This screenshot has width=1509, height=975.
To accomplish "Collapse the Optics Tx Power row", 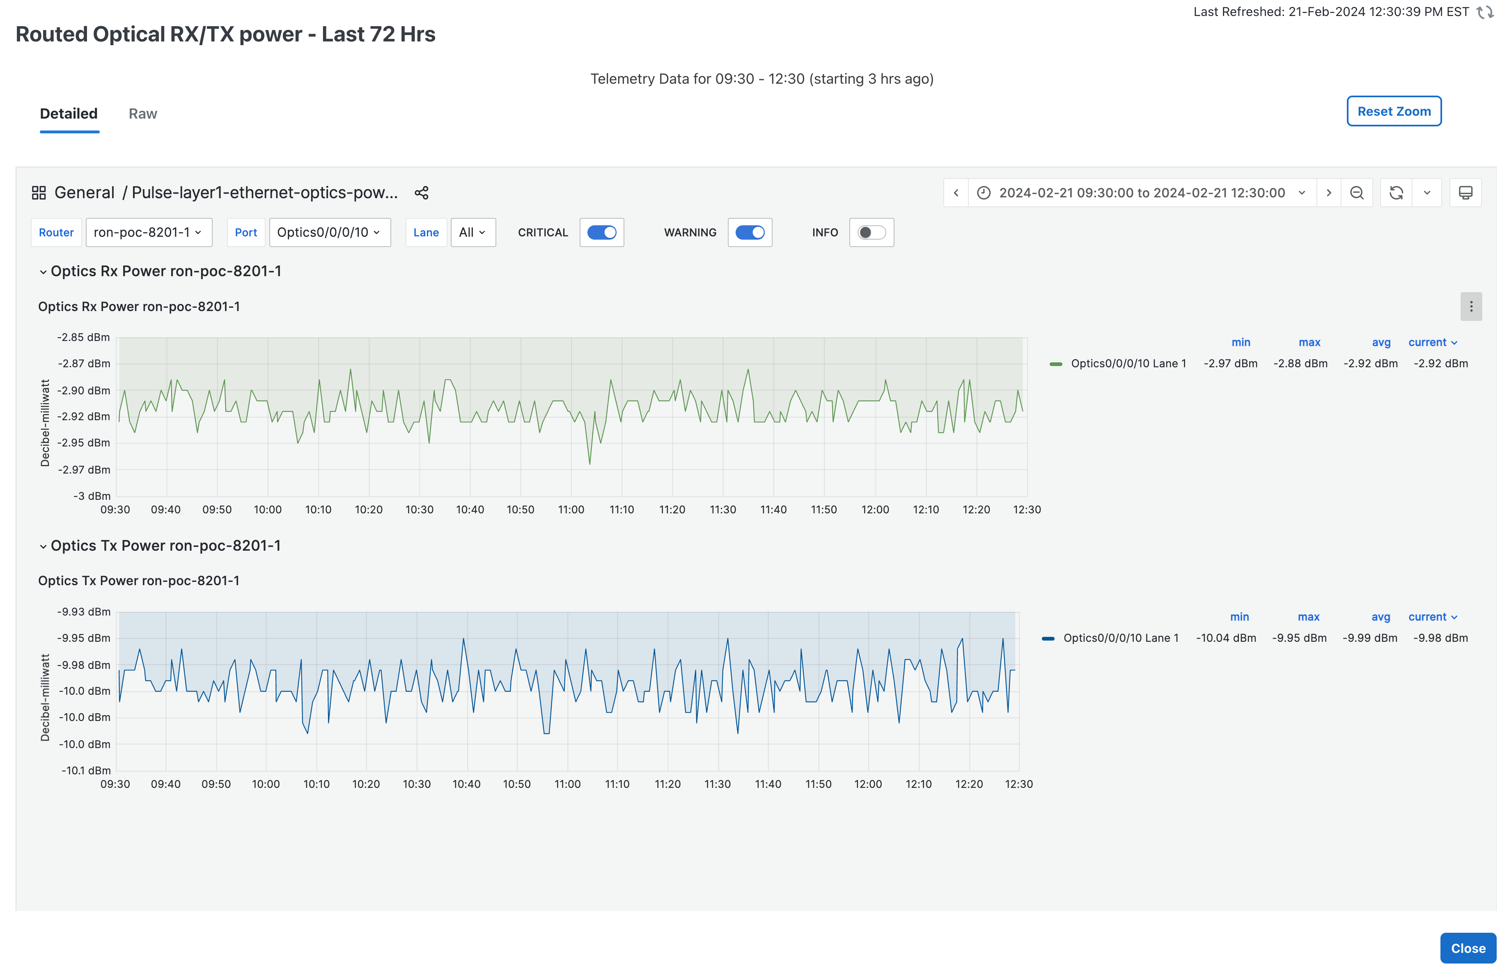I will pyautogui.click(x=43, y=546).
